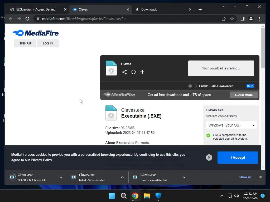Click the System compatibility label

click(221, 116)
